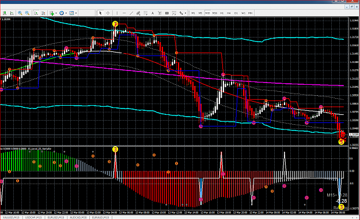The image size is (360, 220).
Task: Switch timeframe to H4
Action: click(229, 13)
